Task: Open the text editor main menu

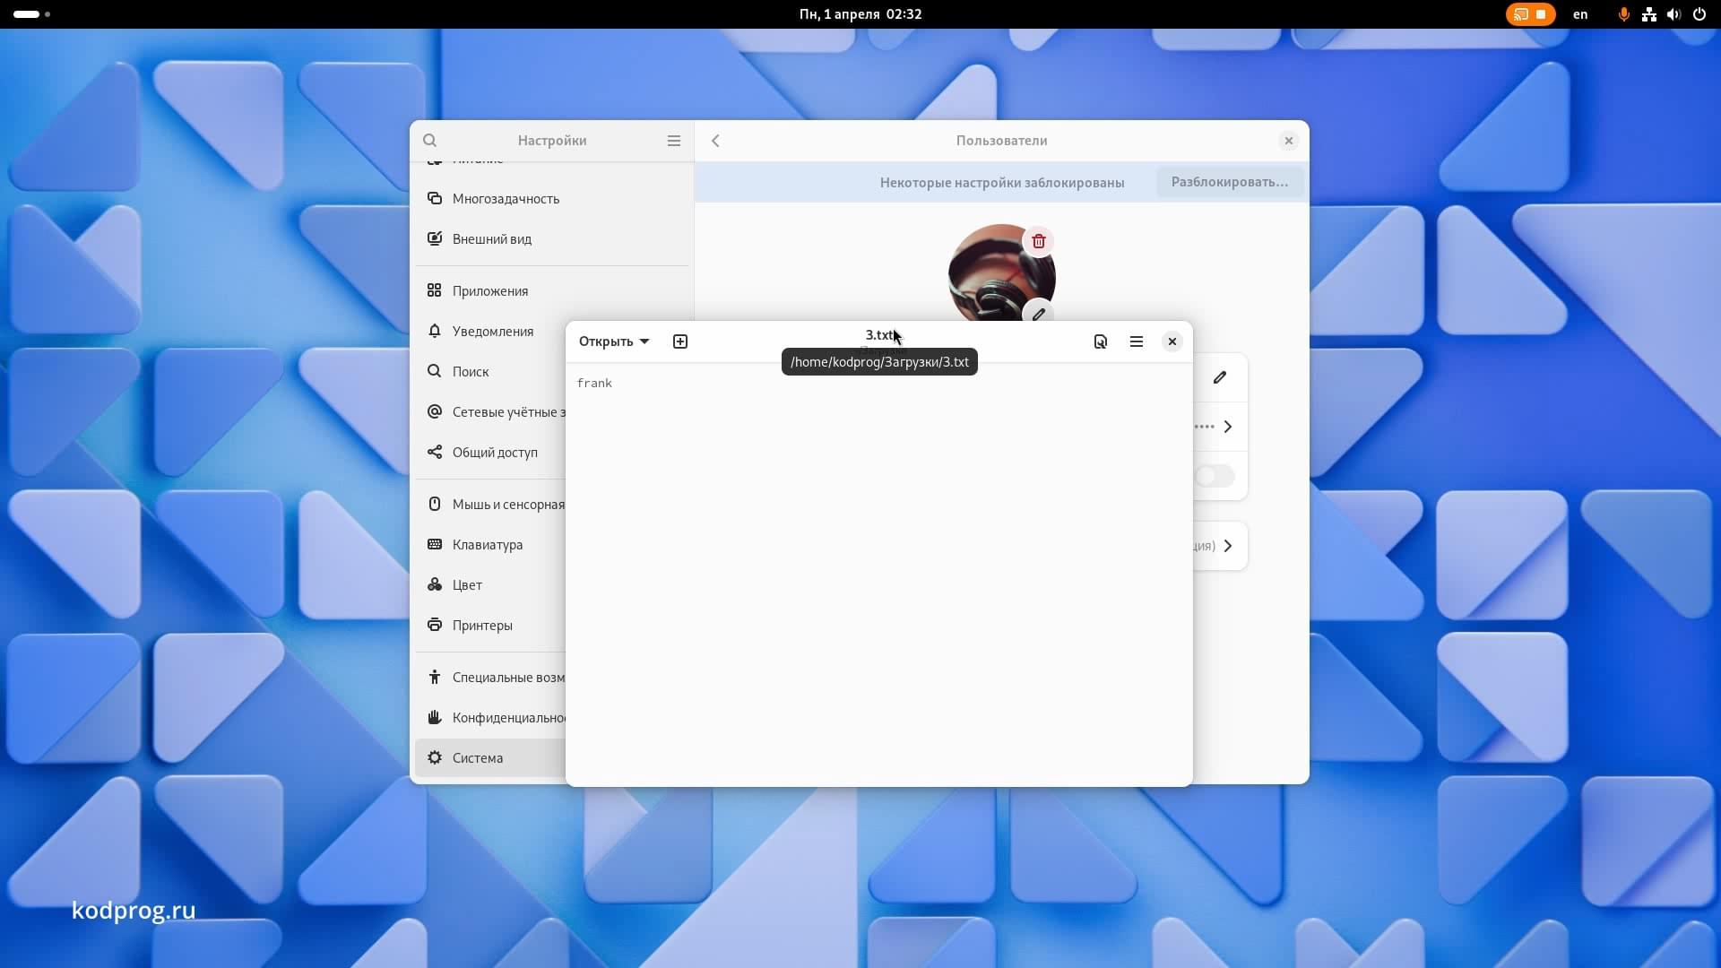Action: pos(1137,341)
